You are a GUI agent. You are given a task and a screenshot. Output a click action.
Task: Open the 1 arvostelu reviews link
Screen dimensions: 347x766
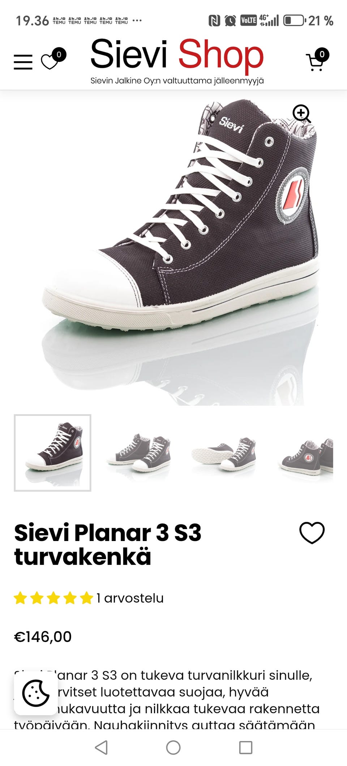click(130, 598)
